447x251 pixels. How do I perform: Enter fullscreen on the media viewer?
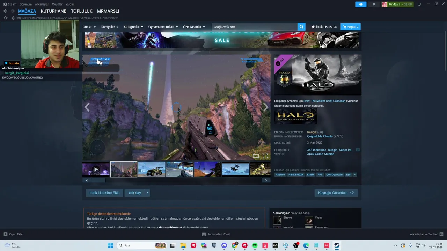[265, 156]
